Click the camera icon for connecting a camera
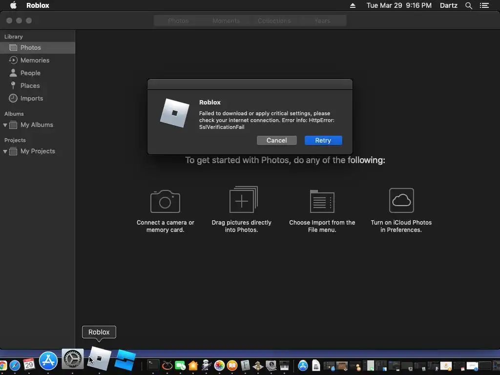Image resolution: width=500 pixels, height=375 pixels. [165, 201]
